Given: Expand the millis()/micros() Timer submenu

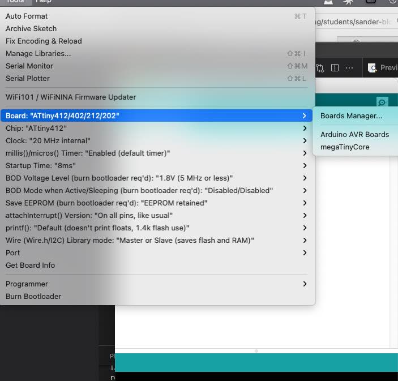Looking at the screenshot, I should 156,153.
